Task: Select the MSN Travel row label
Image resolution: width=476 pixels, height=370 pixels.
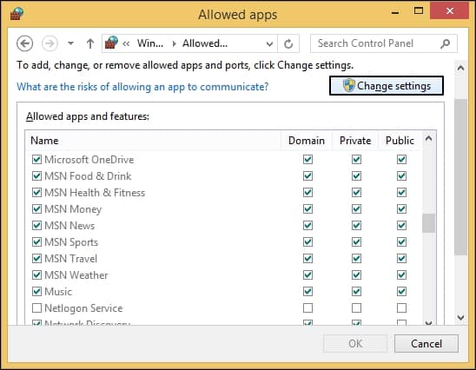Action: click(x=70, y=259)
